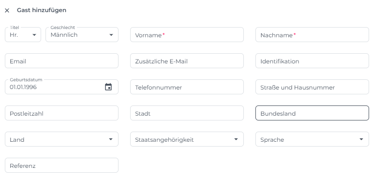Click the Vorname input field
The image size is (372, 194).
point(187,35)
